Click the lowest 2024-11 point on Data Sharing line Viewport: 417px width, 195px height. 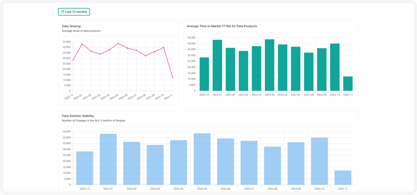(x=173, y=77)
